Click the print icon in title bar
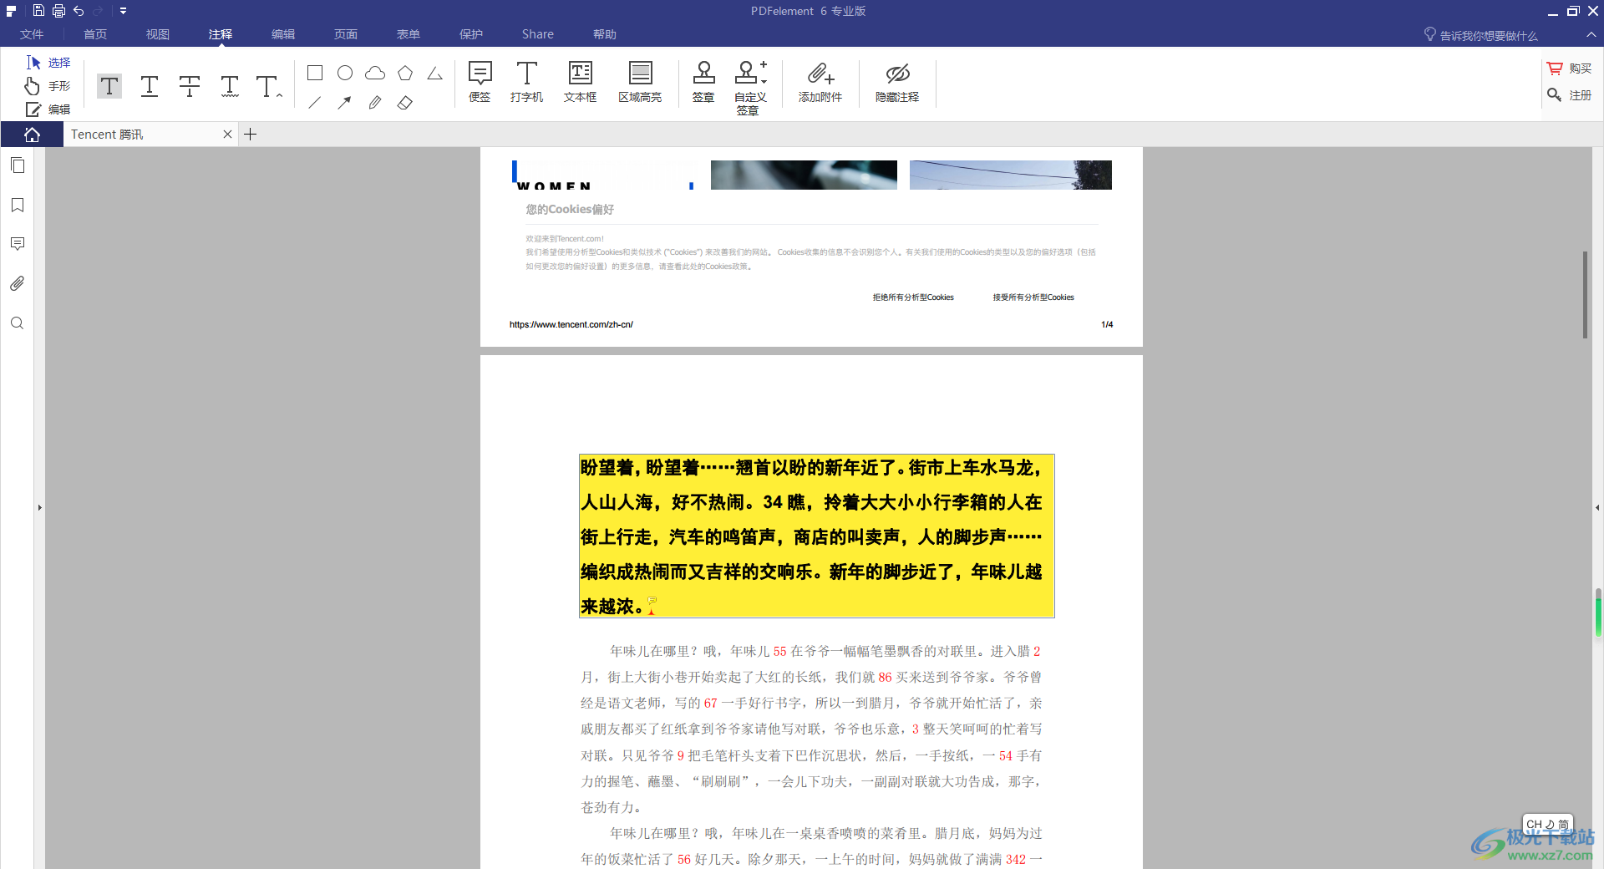The height and width of the screenshot is (869, 1604). click(58, 11)
